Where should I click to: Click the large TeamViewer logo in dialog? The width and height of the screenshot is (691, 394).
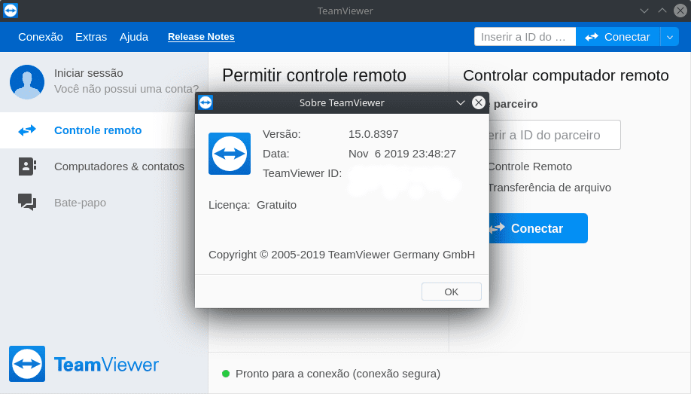click(230, 154)
